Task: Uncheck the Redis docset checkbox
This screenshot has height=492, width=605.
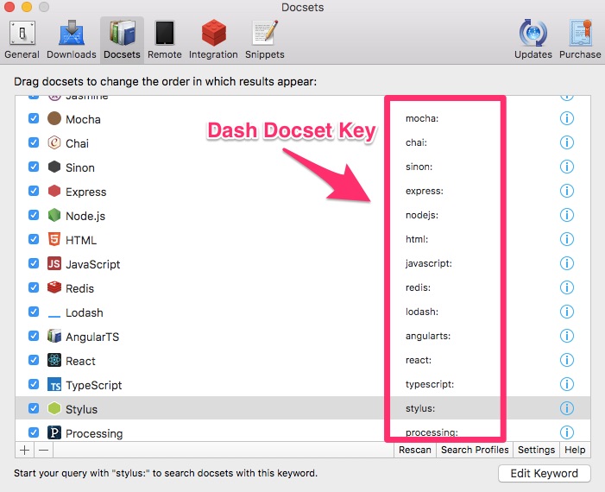Action: coord(34,287)
